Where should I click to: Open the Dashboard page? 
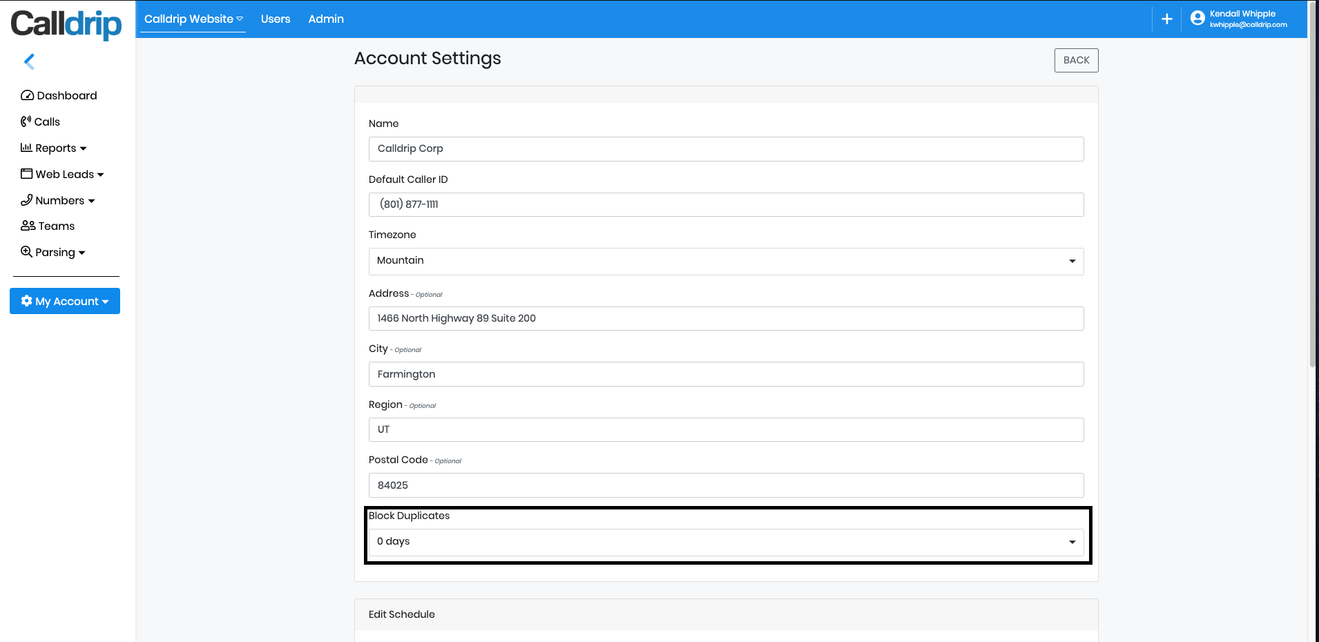click(59, 95)
